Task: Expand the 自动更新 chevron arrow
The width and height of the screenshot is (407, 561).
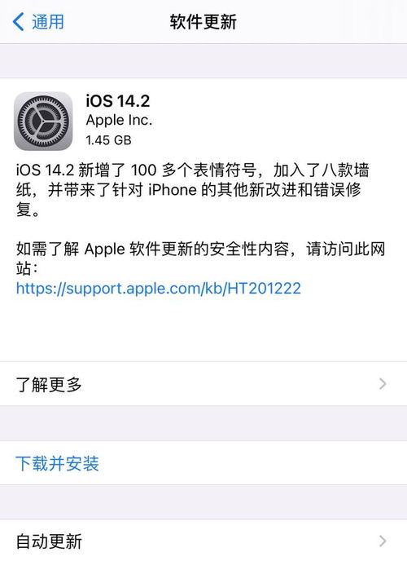Action: coord(383,541)
